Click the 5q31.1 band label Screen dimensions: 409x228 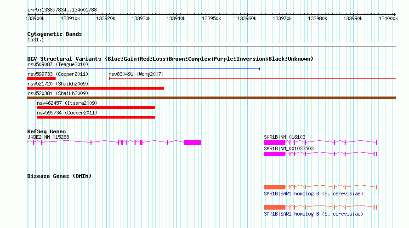pos(36,40)
